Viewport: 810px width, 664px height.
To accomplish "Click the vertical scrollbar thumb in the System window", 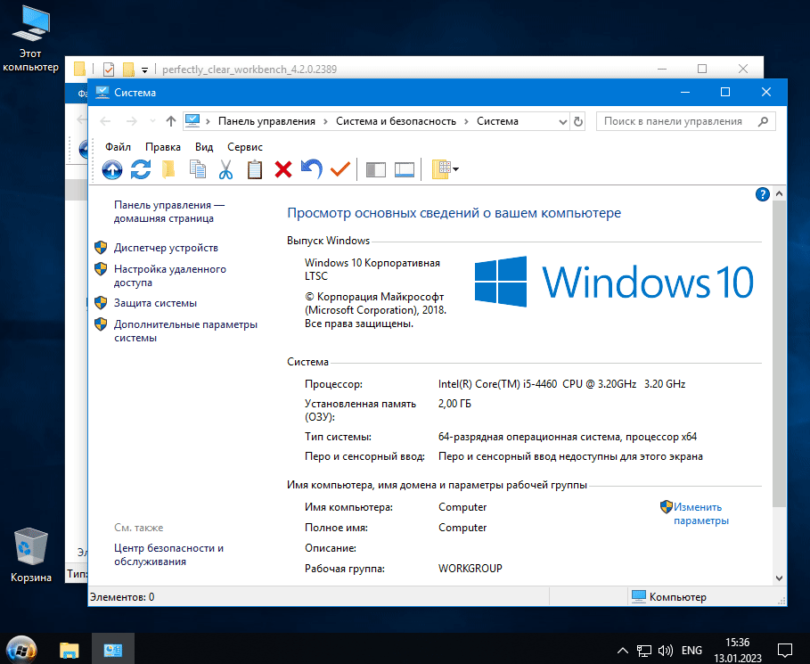I will coord(780,354).
